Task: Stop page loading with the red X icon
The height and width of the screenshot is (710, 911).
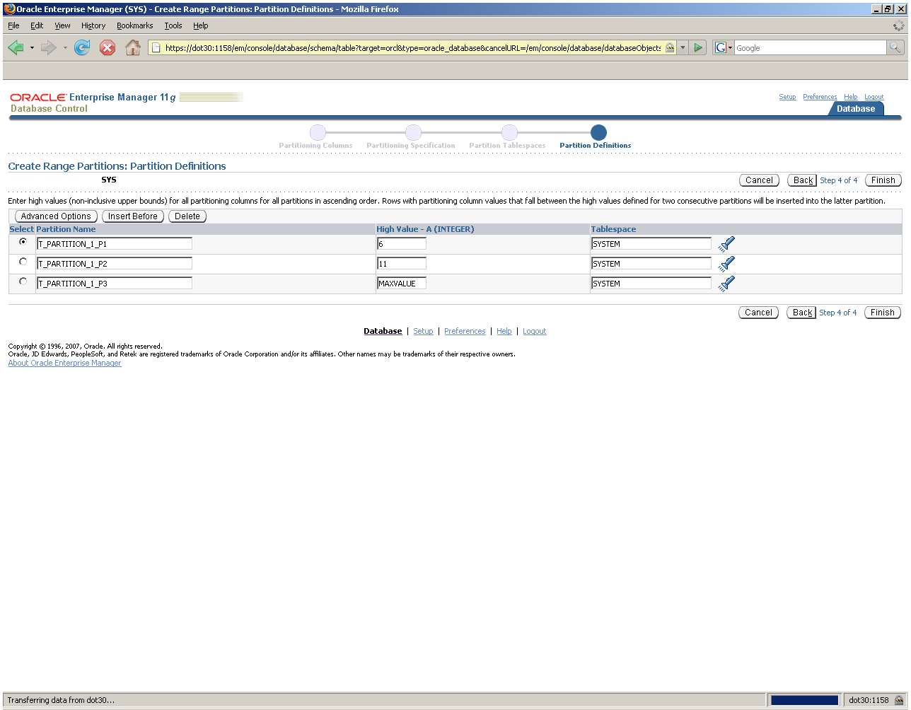Action: point(108,48)
